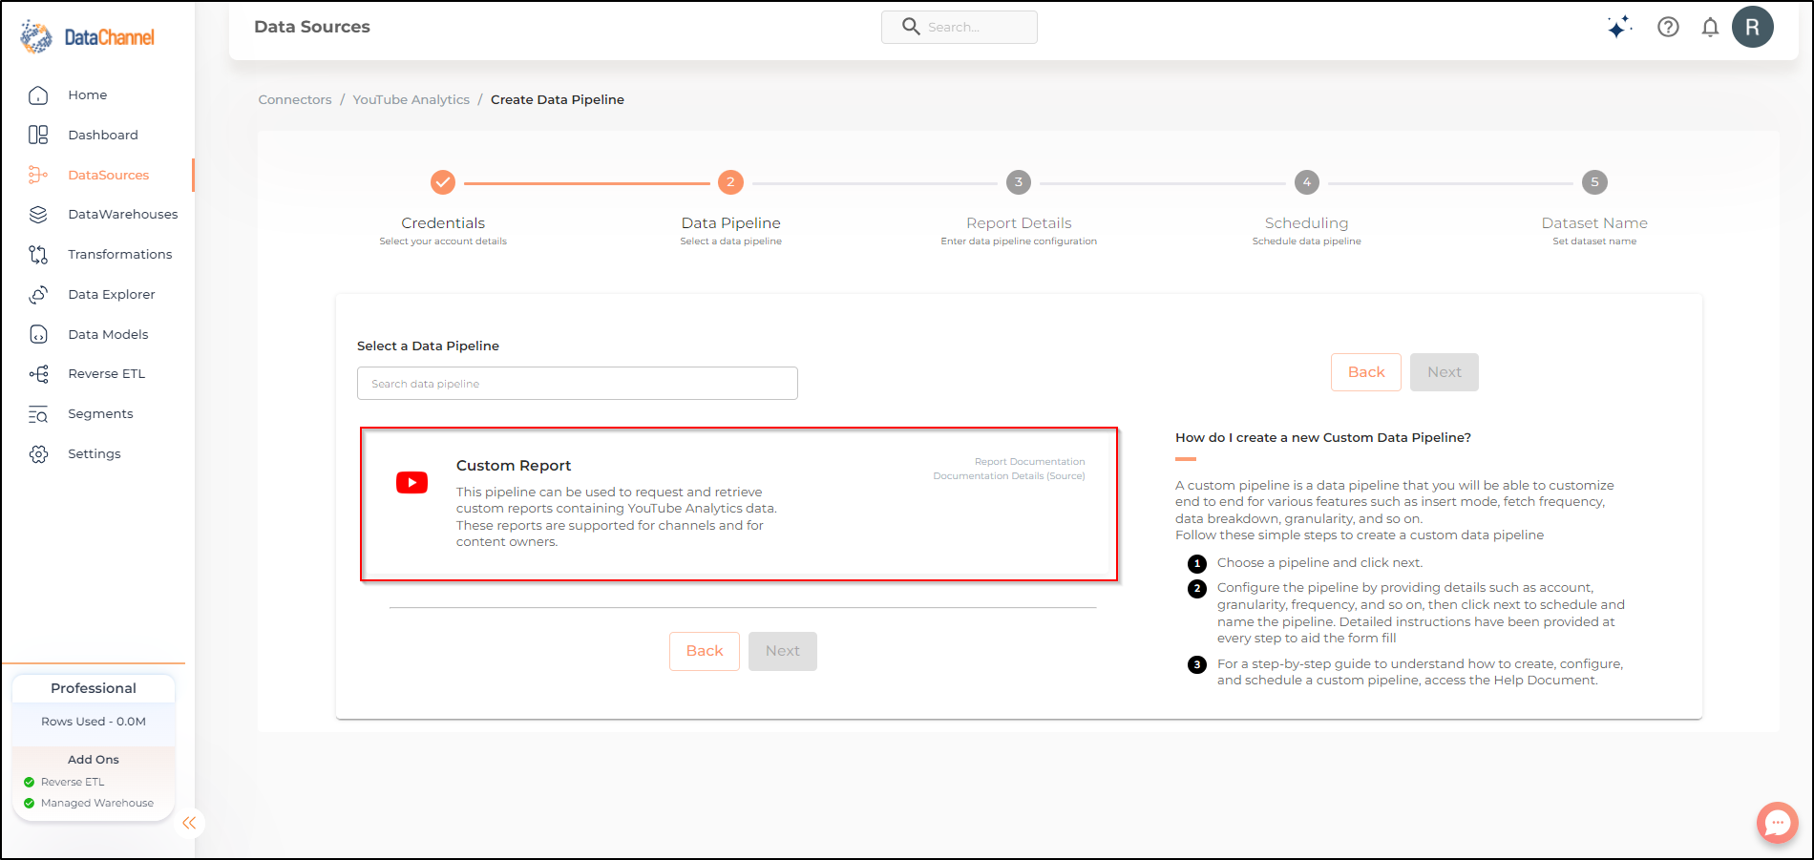Open the DataWarehouses stack icon
This screenshot has height=860, width=1814.
pos(38,215)
